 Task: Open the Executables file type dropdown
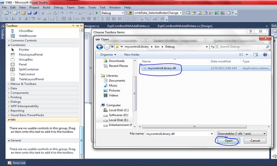coord(242,134)
